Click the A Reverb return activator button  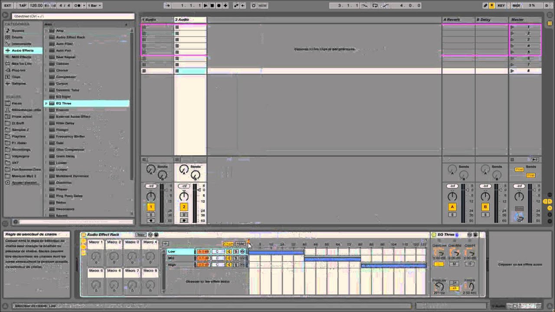coord(452,207)
